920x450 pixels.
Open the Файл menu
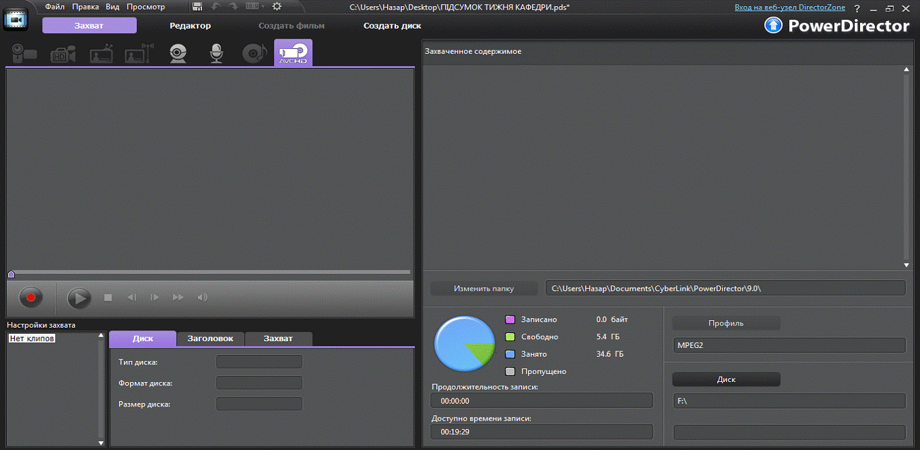(x=54, y=7)
